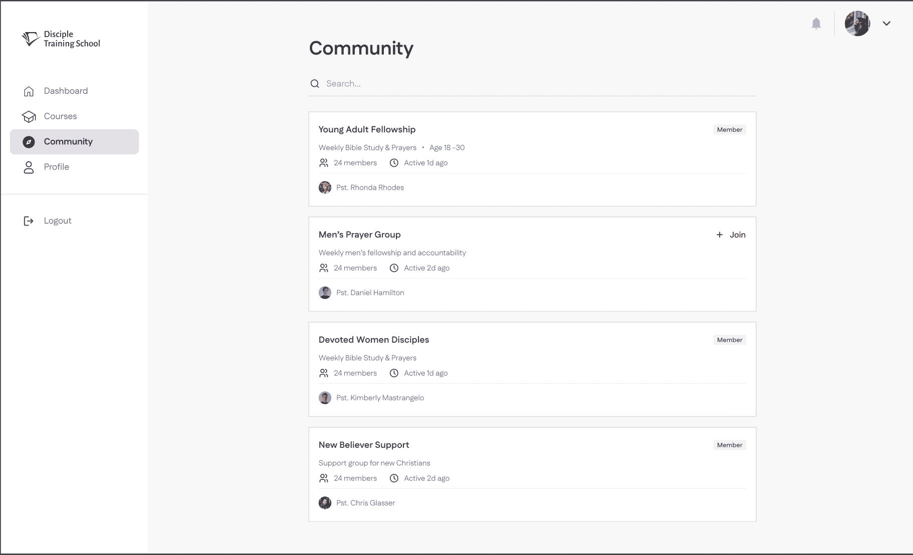Click the name Pst. Chris Glasser
Screen dimensions: 913x555
pos(365,503)
